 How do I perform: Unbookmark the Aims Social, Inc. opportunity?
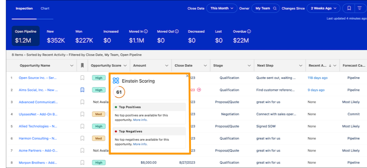(x=82, y=90)
